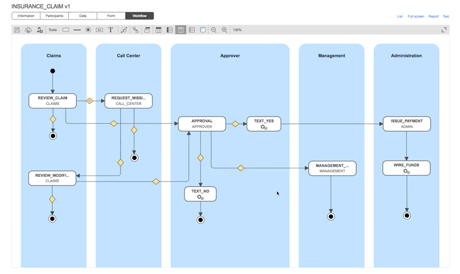
Task: Select the REVIEW_CLAIM activity node
Action: click(52, 101)
